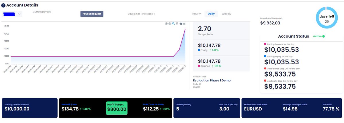The image size is (344, 123).
Task: Click the days left donut gauge
Action: pos(327,18)
